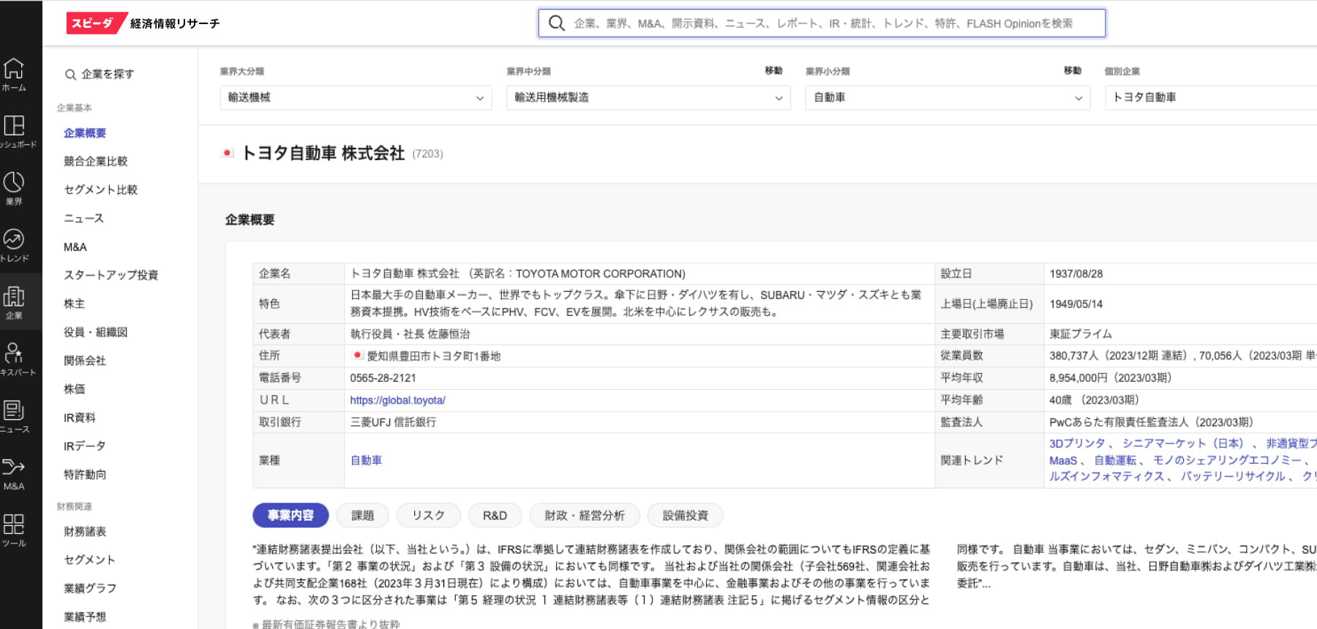The image size is (1317, 629).
Task: Open the 自動運転 trend link
Action: coord(1115,460)
